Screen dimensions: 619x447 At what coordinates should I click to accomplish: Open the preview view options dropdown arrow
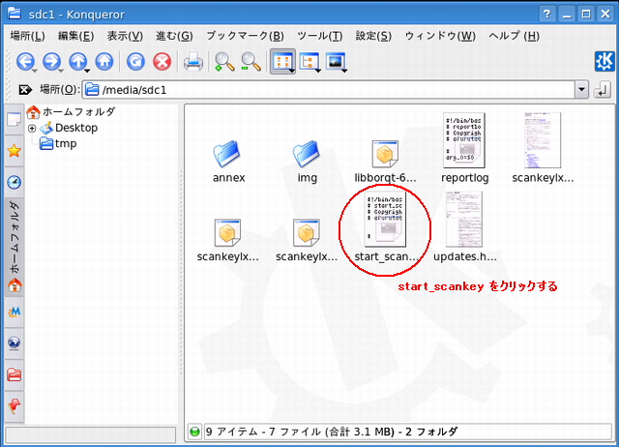[344, 71]
